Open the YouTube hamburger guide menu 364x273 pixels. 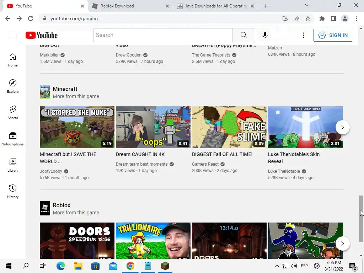(x=13, y=35)
